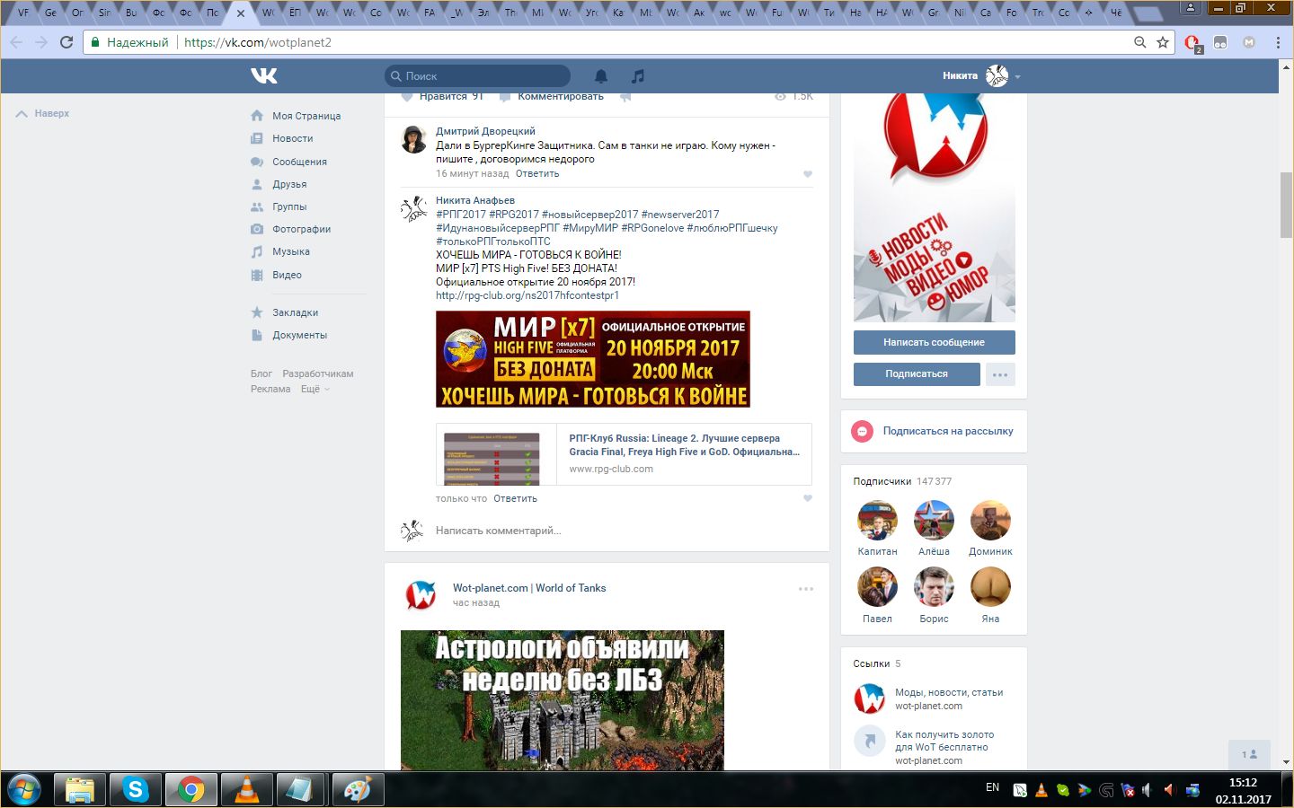Click Подписаться button
1294x808 pixels.
(x=917, y=373)
